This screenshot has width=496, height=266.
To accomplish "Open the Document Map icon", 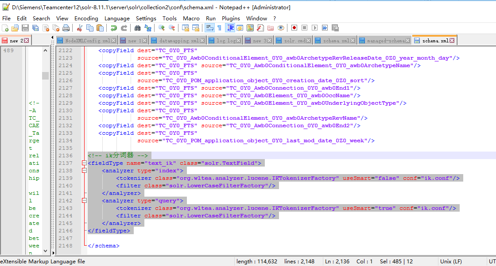I will pyautogui.click(x=250, y=28).
